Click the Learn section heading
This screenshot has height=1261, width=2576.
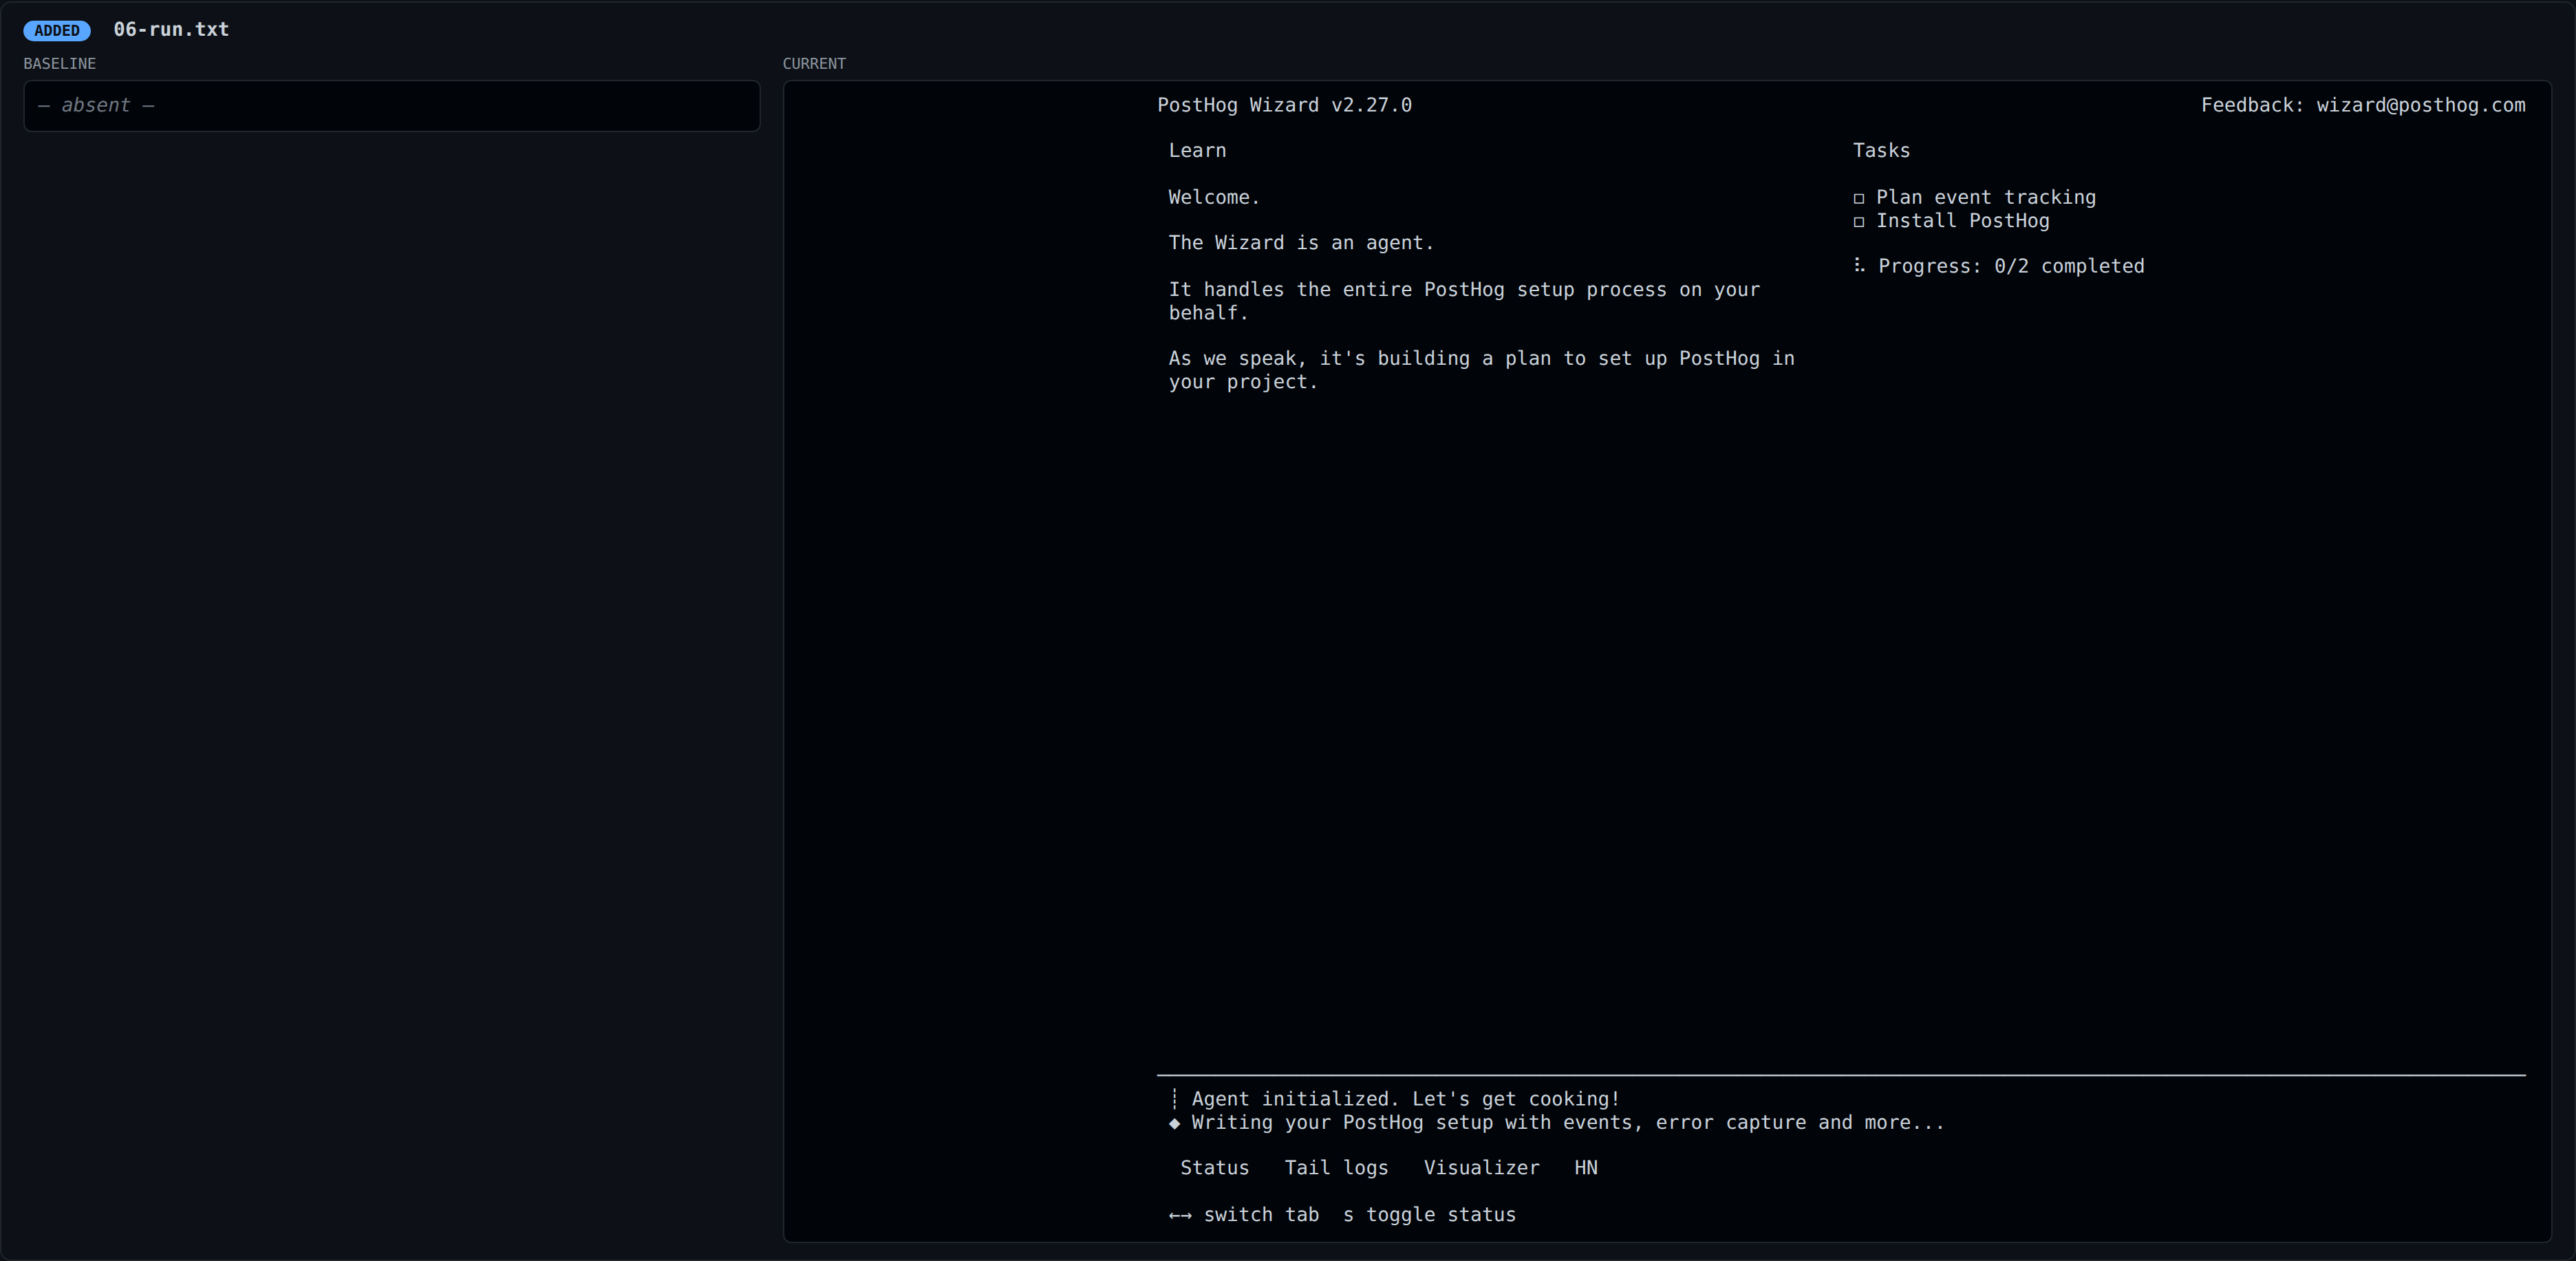pos(1197,150)
